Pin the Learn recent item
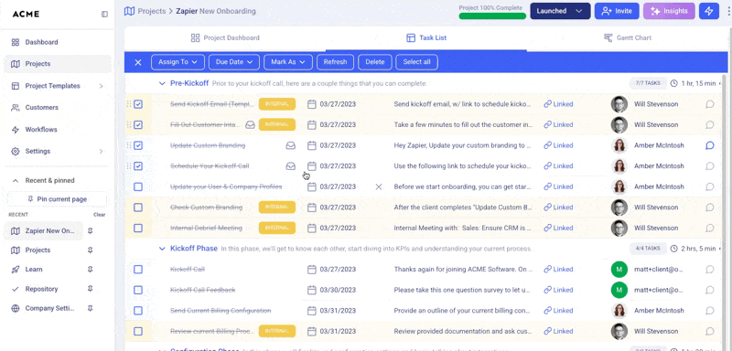Viewport: 732px width, 351px height. tap(90, 270)
